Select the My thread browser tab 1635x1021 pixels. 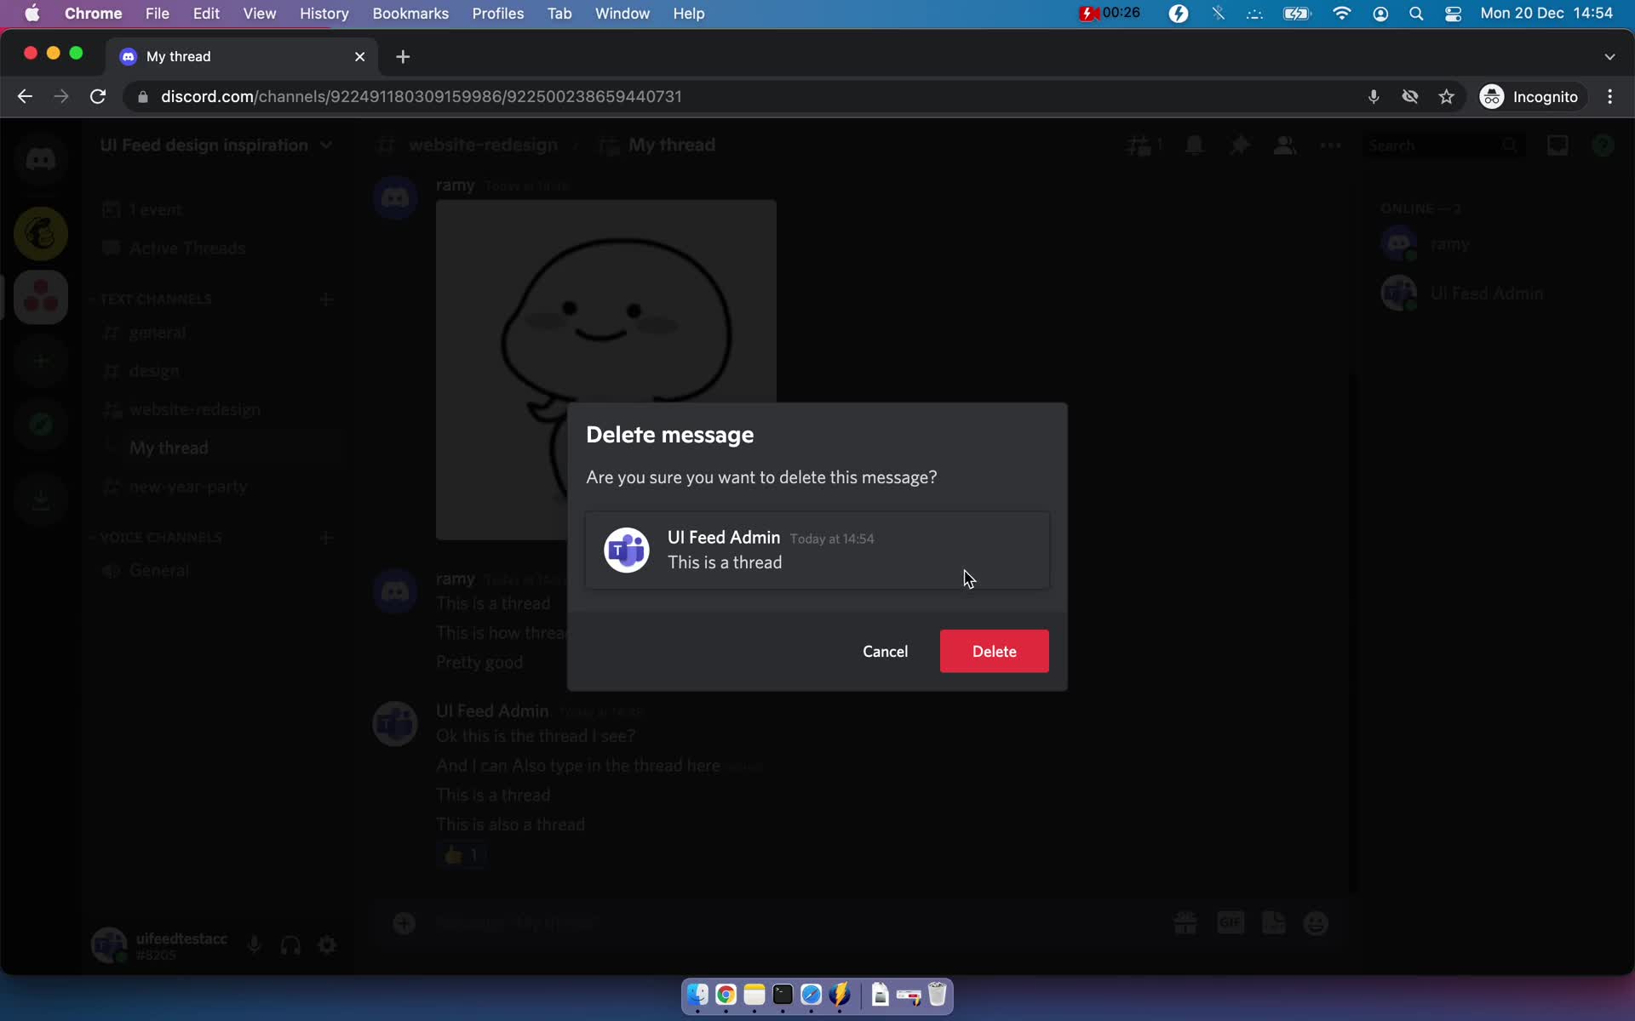(243, 56)
